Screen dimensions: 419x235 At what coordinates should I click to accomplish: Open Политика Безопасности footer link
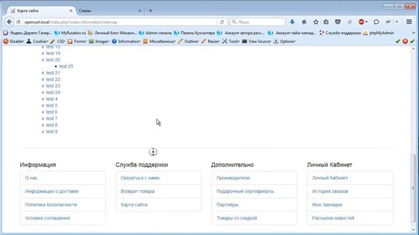point(51,204)
